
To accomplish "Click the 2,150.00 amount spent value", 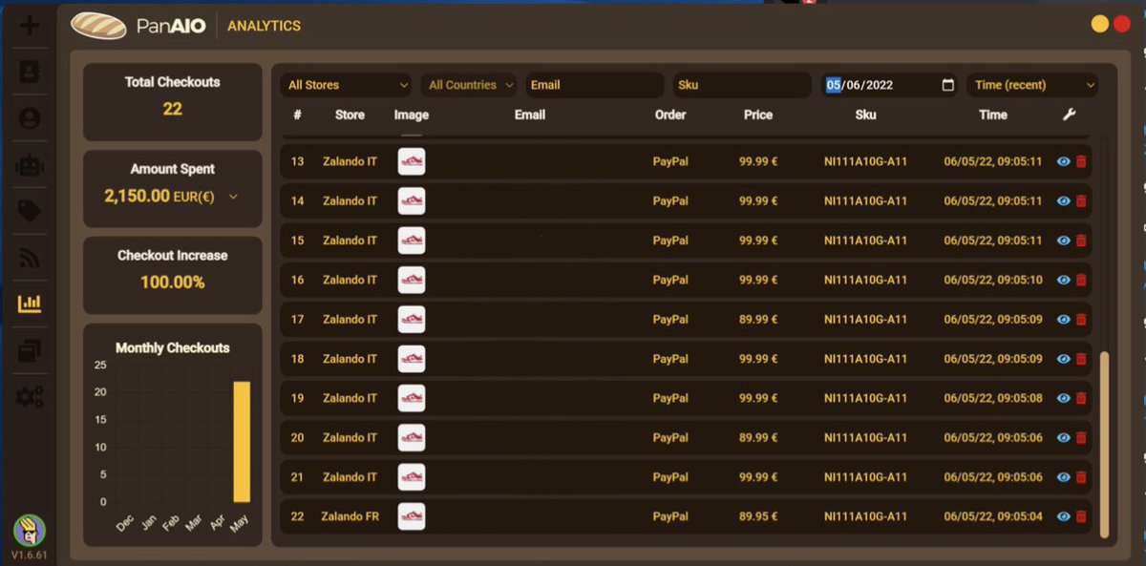I will (x=137, y=196).
